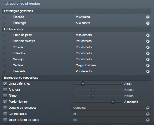The height and width of the screenshot is (125, 154).
Task: Open the Filosofía dropdown arrow
Action: (148, 17)
